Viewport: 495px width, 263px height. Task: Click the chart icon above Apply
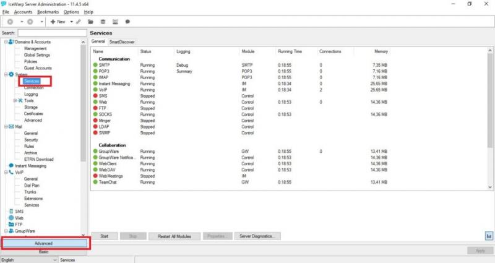489,236
